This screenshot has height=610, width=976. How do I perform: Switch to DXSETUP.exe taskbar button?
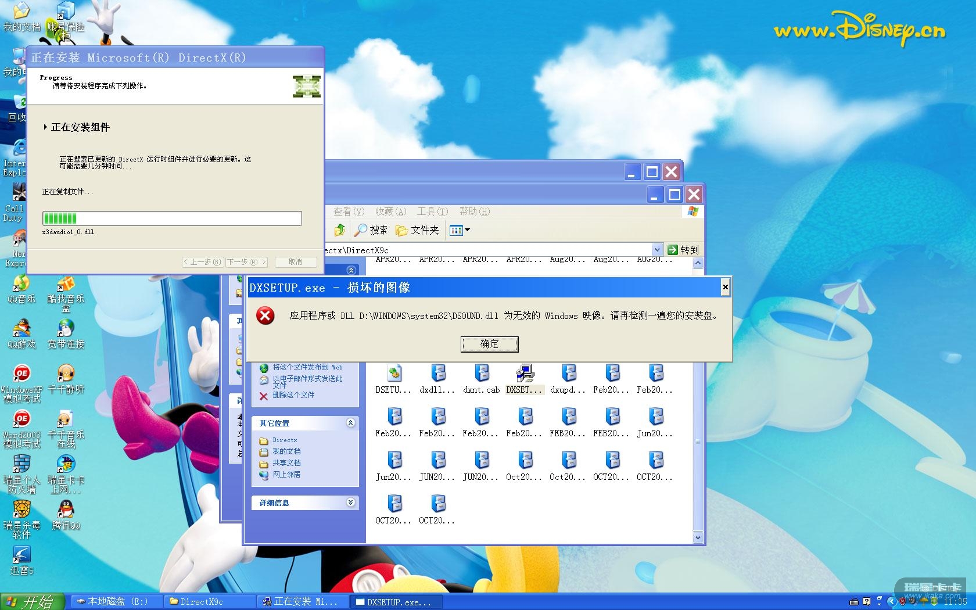coord(397,602)
